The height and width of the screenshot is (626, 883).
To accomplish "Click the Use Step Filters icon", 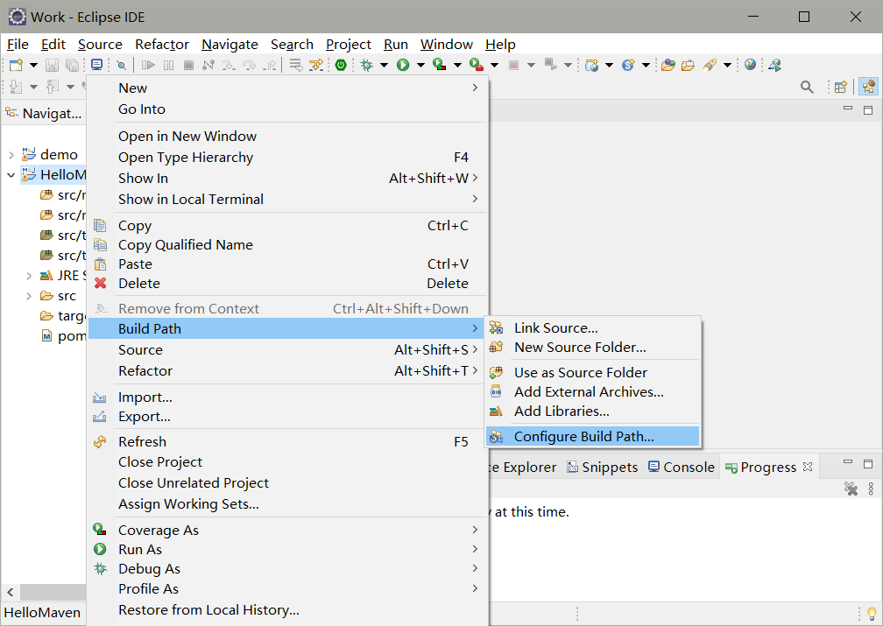I will tap(316, 66).
